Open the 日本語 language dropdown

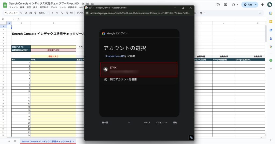pos(116,122)
